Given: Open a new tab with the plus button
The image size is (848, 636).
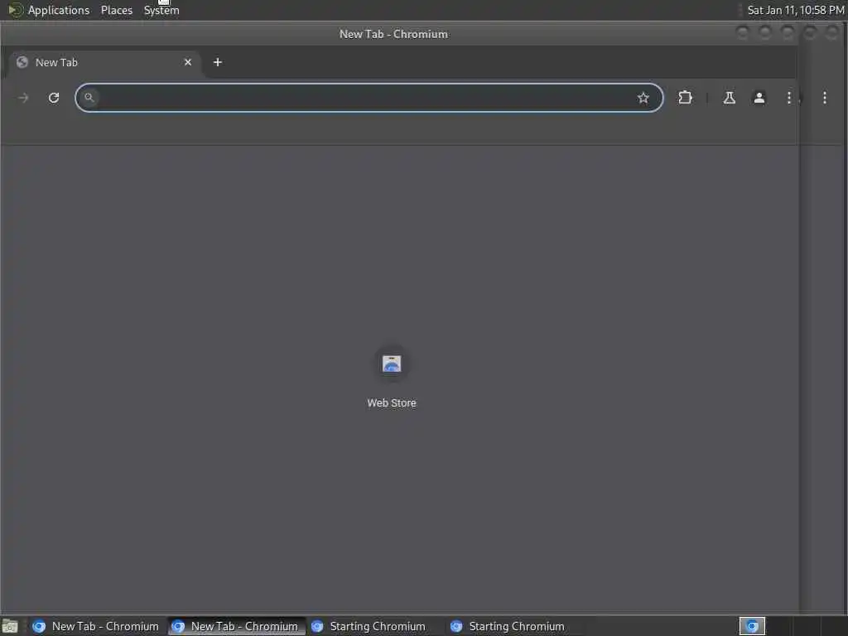Looking at the screenshot, I should pos(218,62).
